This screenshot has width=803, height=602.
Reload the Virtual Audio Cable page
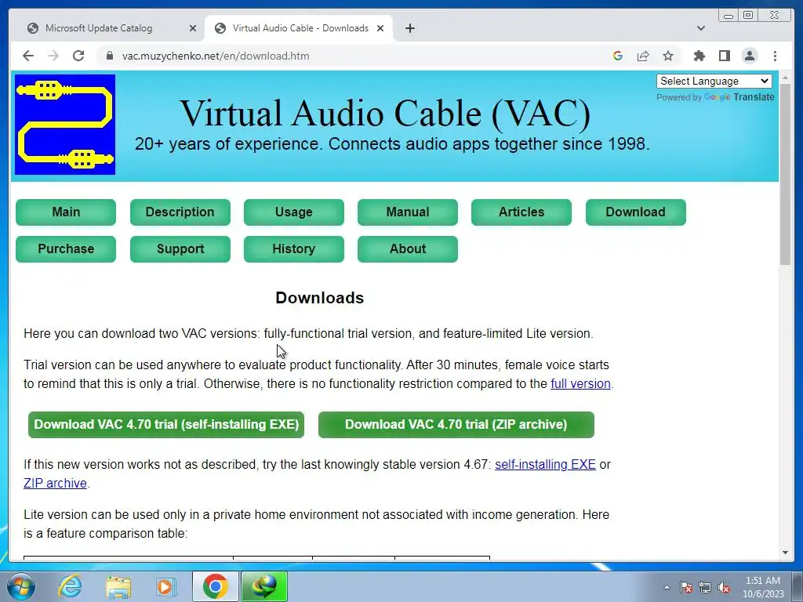78,56
